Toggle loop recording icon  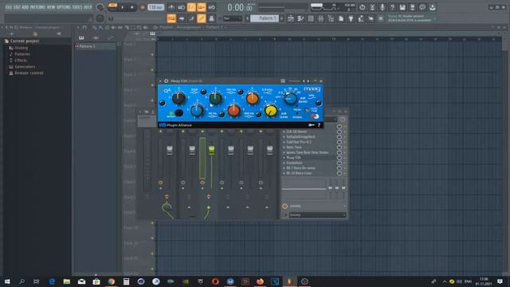coord(211,7)
